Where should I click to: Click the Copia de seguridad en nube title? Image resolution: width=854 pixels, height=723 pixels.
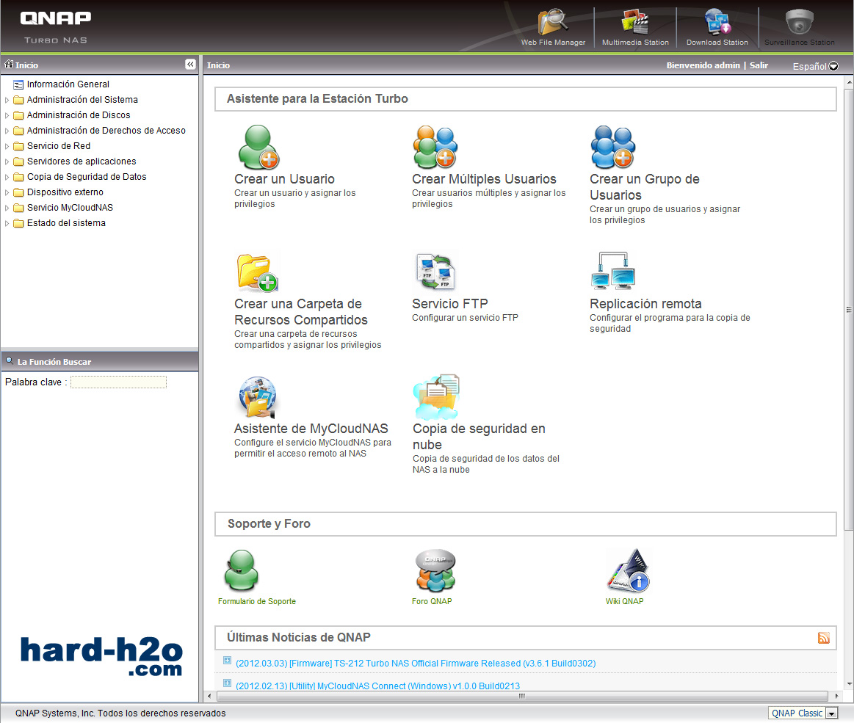click(479, 437)
